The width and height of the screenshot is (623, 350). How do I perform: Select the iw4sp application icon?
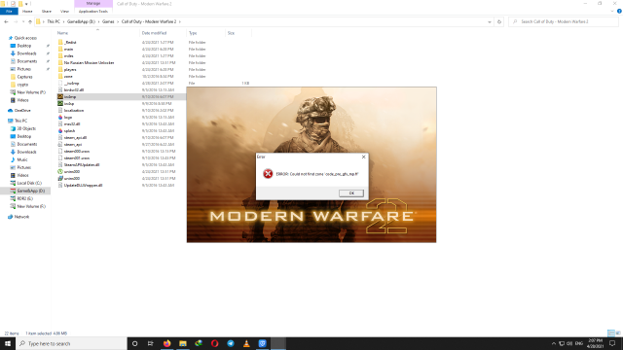[60, 104]
